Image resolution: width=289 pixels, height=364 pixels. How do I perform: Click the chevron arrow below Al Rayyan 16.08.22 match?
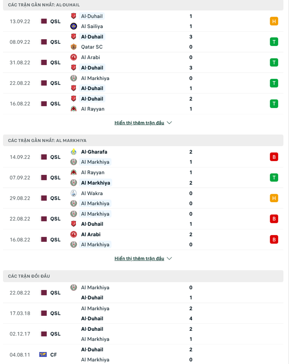click(x=169, y=123)
